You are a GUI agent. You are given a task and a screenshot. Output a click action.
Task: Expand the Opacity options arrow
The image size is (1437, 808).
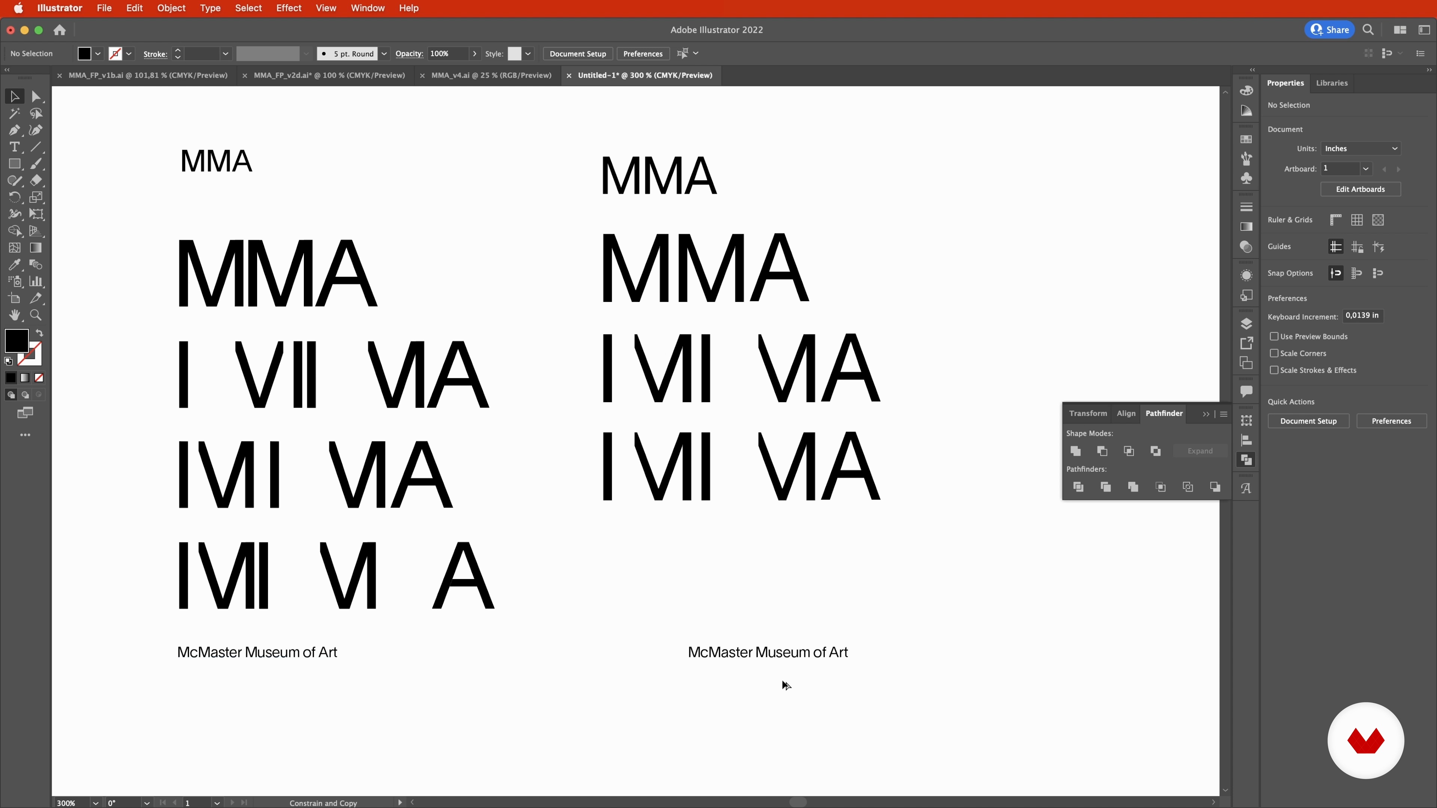(x=474, y=53)
